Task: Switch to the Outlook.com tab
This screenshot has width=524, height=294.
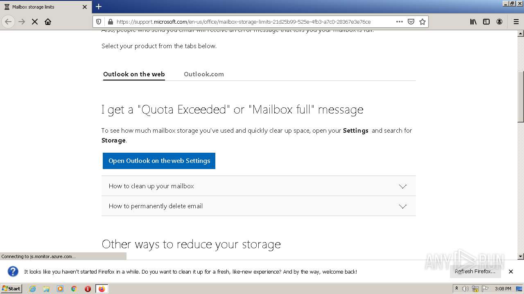Action: (203, 74)
